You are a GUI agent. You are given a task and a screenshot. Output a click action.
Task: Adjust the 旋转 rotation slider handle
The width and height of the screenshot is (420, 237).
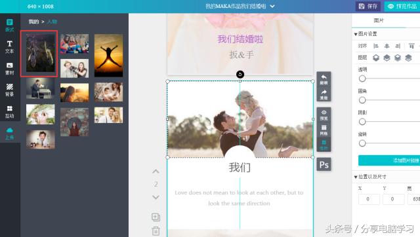click(x=362, y=143)
